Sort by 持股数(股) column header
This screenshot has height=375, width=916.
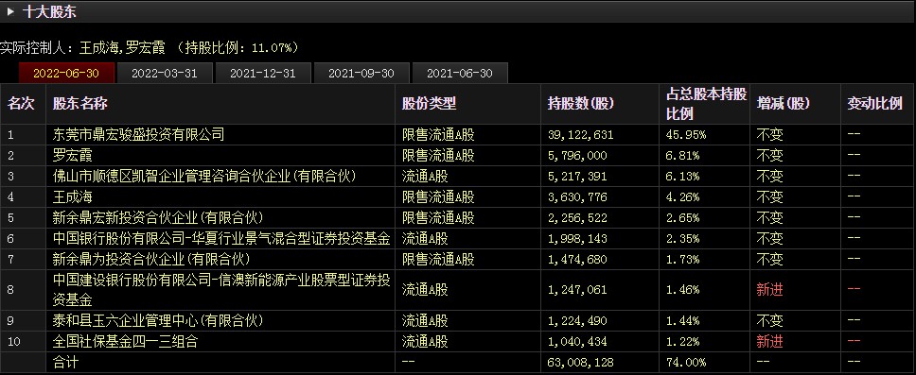point(581,104)
